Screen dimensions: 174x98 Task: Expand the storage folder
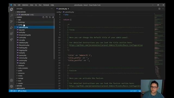tap(21, 78)
